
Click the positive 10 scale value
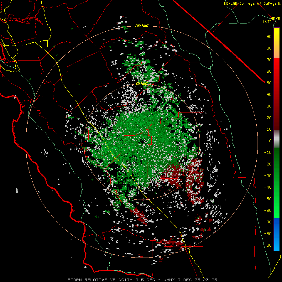pyautogui.click(x=269, y=129)
